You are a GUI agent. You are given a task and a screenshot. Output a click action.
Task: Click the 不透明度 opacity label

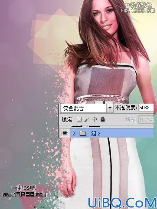(126, 108)
